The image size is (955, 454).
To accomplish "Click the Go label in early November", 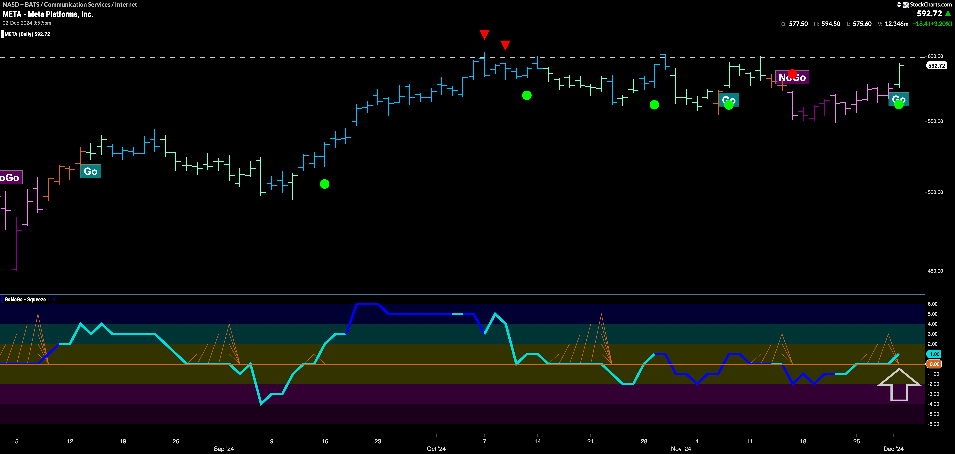I will click(x=729, y=100).
